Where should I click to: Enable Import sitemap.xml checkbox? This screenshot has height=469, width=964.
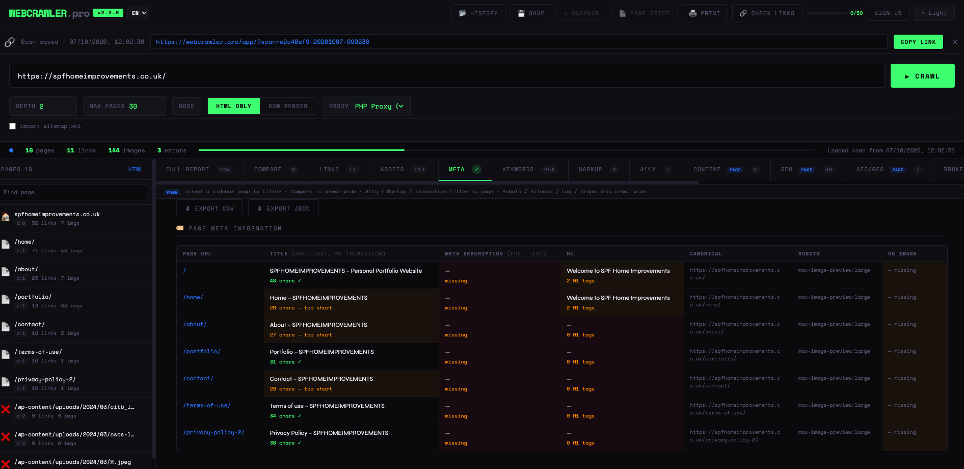13,126
